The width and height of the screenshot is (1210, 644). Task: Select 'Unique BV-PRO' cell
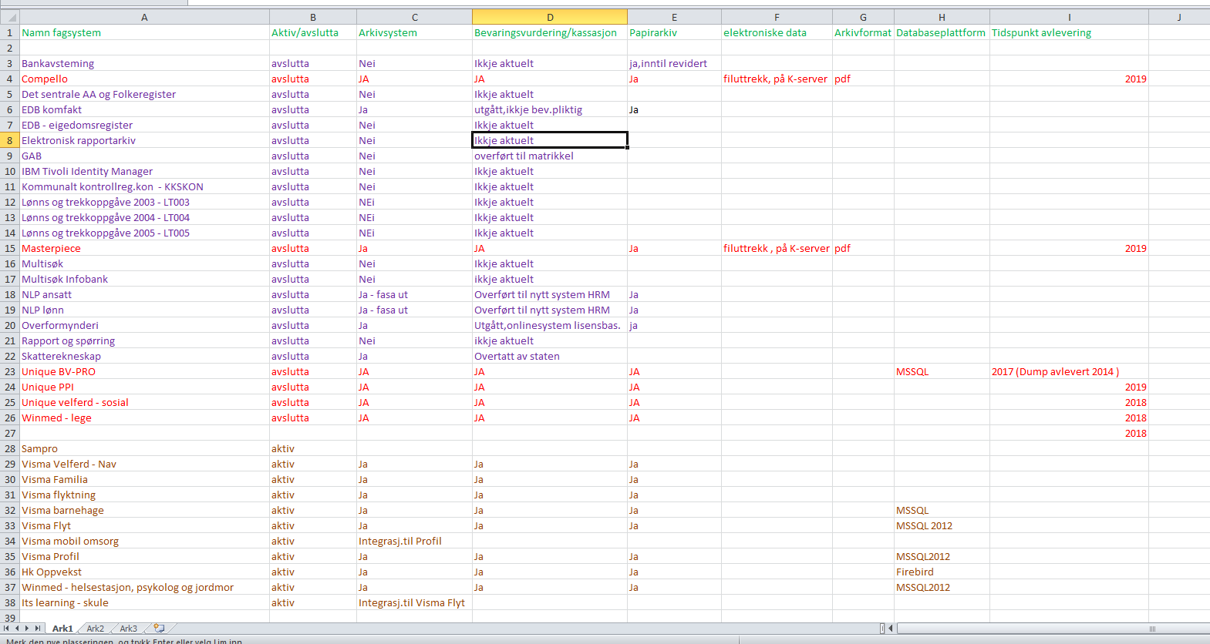point(144,371)
